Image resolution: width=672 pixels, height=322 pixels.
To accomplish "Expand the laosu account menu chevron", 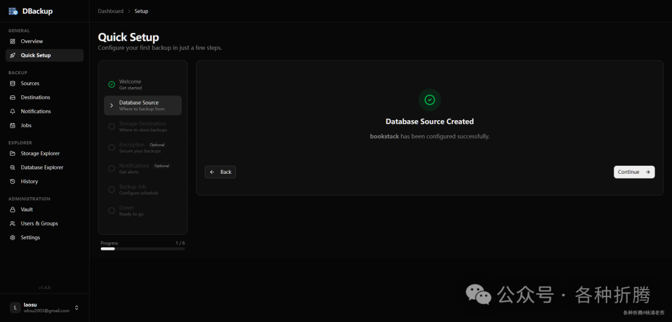I will click(x=77, y=308).
